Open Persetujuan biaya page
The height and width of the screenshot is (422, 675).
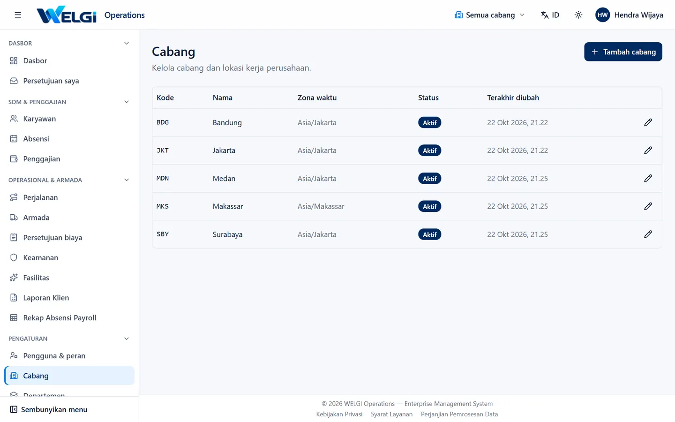click(69, 238)
